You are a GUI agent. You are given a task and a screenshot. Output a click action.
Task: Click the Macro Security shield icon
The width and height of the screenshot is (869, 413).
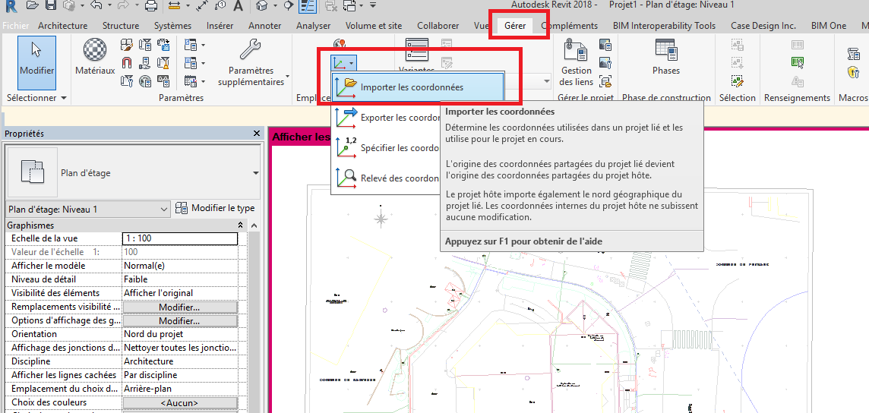click(854, 73)
